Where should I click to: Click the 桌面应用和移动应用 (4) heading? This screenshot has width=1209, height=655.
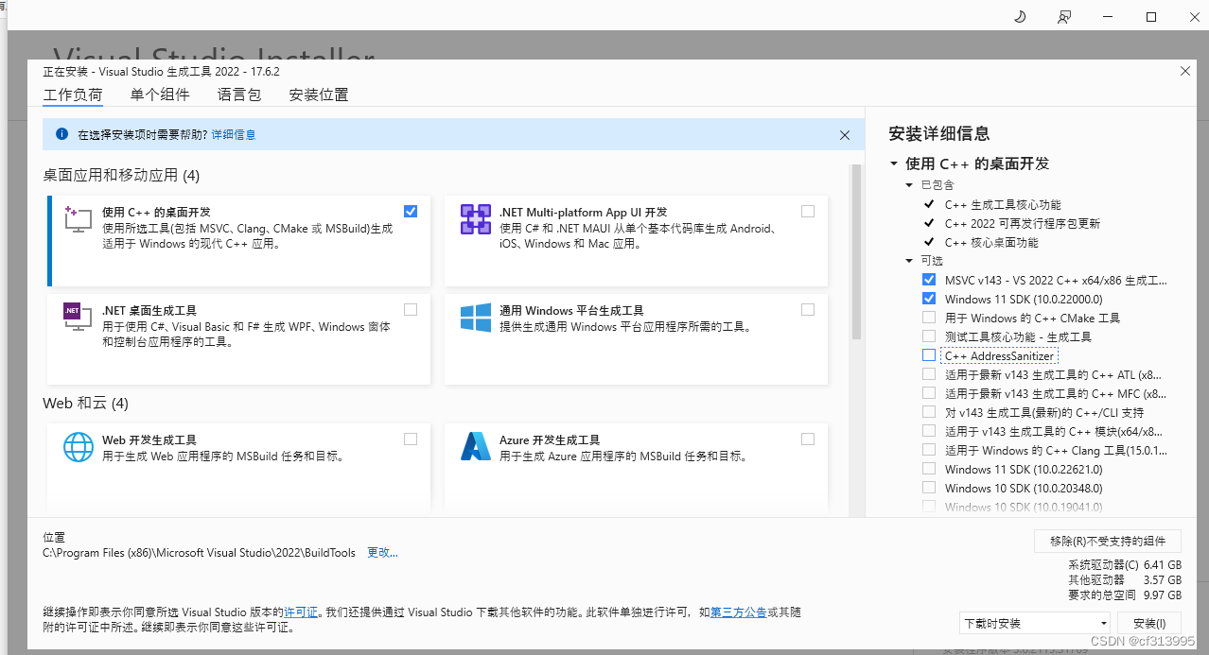[121, 176]
